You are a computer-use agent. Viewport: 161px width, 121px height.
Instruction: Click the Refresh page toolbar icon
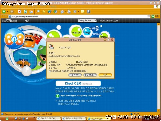click(25, 11)
